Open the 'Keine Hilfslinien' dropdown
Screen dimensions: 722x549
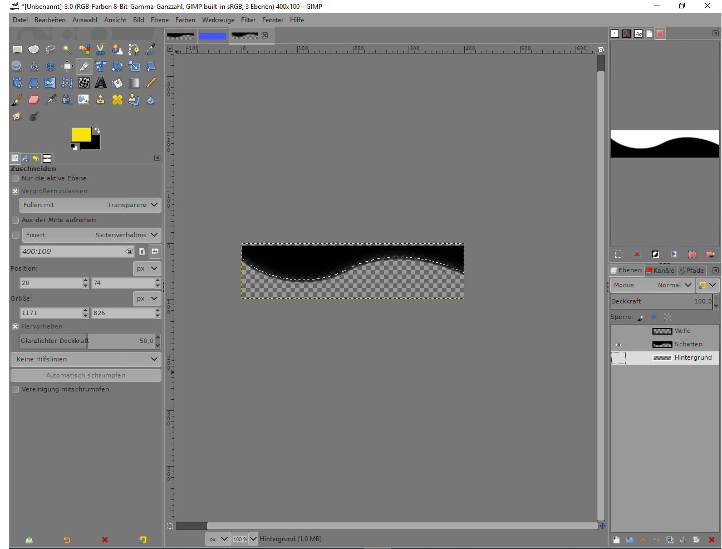point(86,359)
